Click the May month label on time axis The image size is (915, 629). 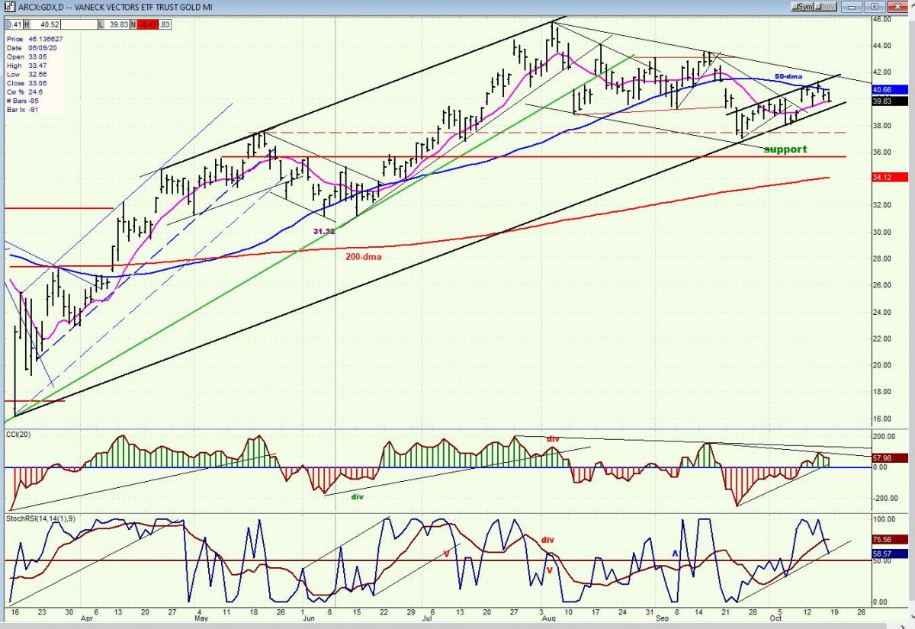(201, 620)
